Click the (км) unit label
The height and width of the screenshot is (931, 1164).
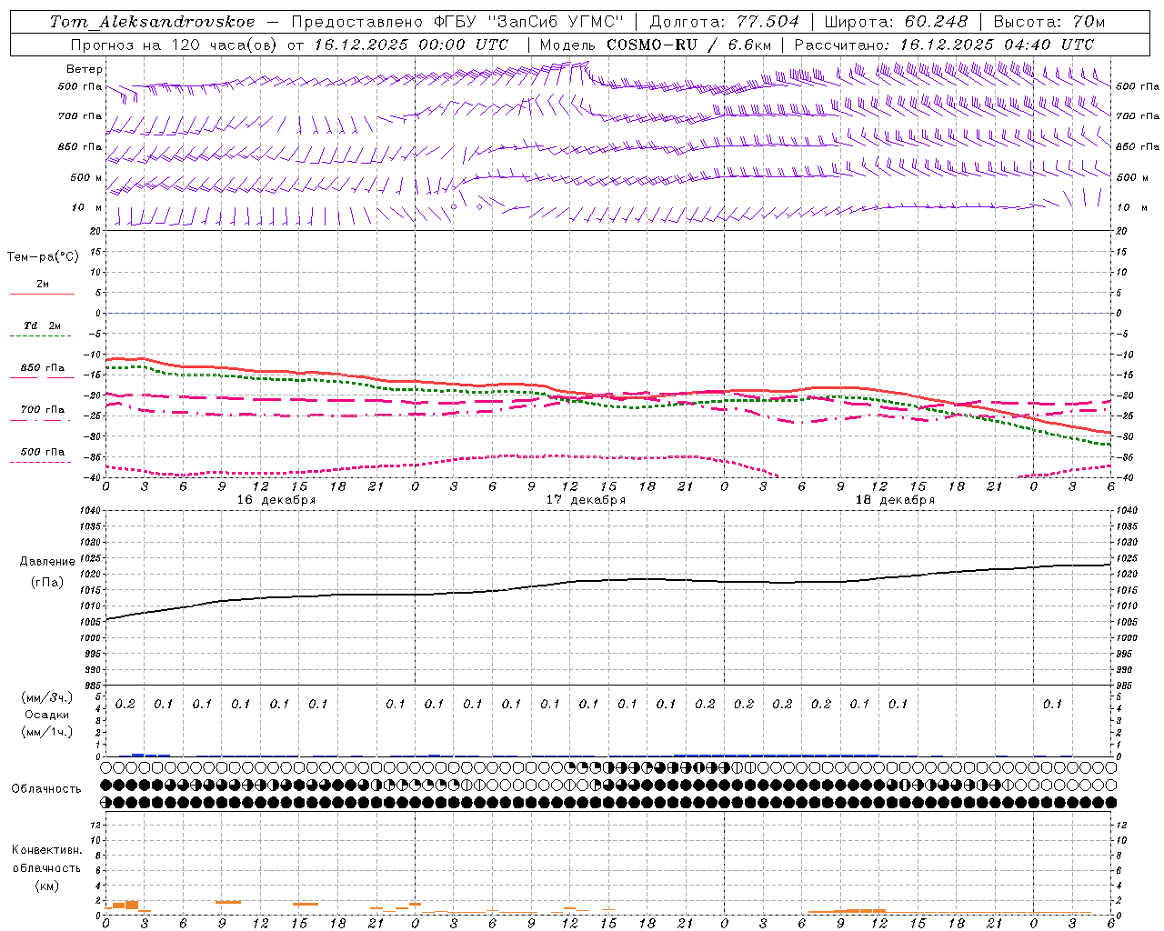[x=46, y=886]
